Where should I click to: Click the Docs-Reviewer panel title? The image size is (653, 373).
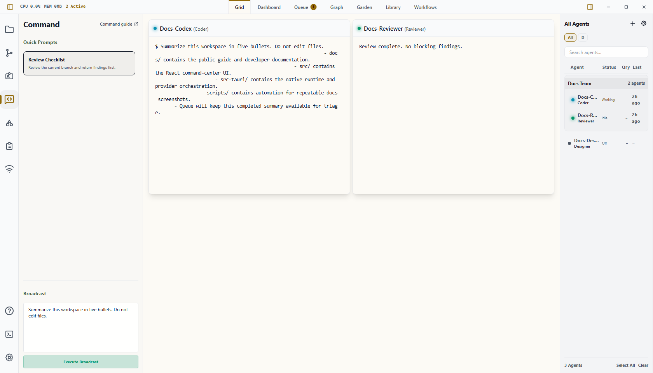point(383,29)
